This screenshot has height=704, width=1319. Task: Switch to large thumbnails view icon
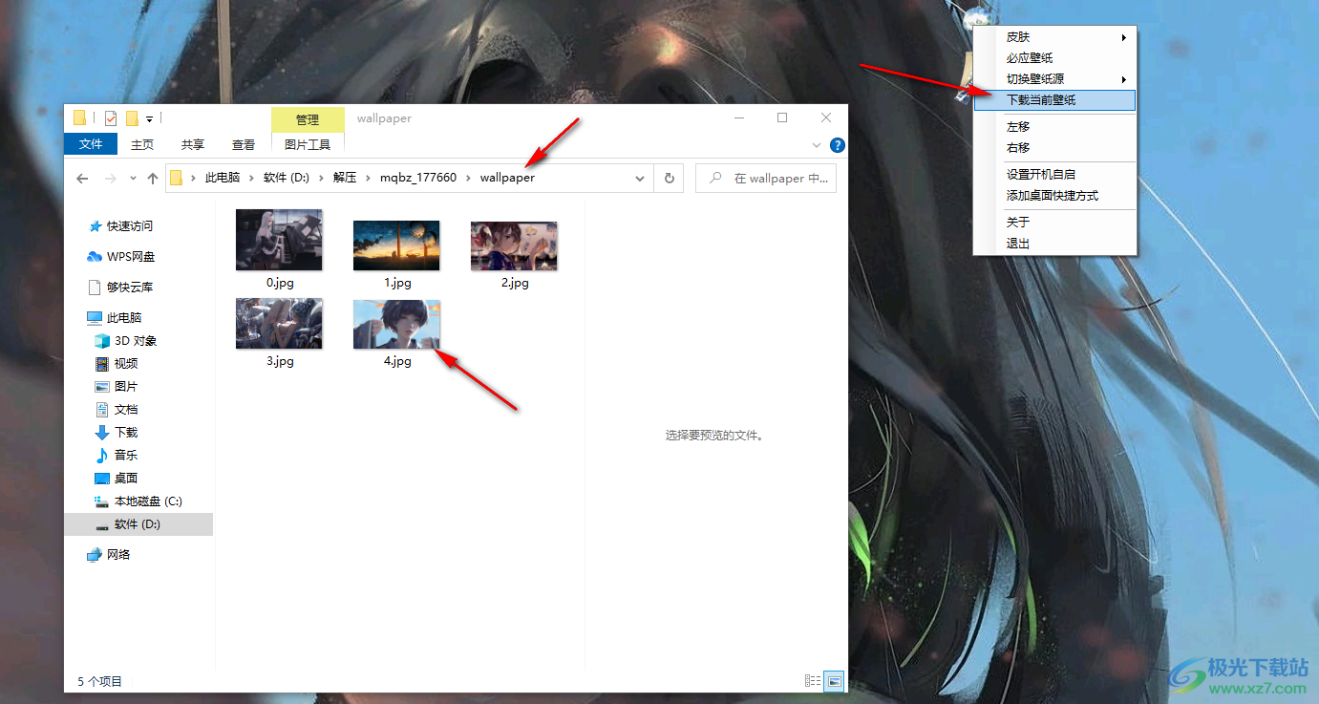click(835, 681)
